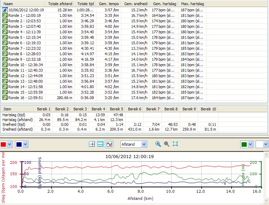Screen dimensions: 269x205
Task: Click the Afstand (km) axis label
Action: (x=140, y=198)
